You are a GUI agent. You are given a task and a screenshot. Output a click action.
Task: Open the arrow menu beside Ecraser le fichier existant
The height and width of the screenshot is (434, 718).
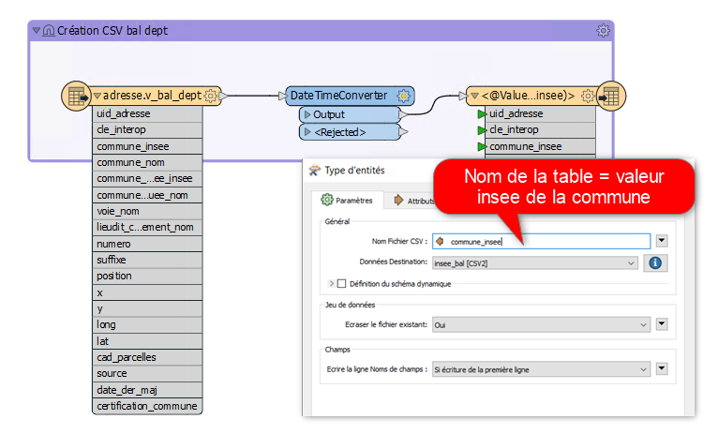pyautogui.click(x=662, y=324)
